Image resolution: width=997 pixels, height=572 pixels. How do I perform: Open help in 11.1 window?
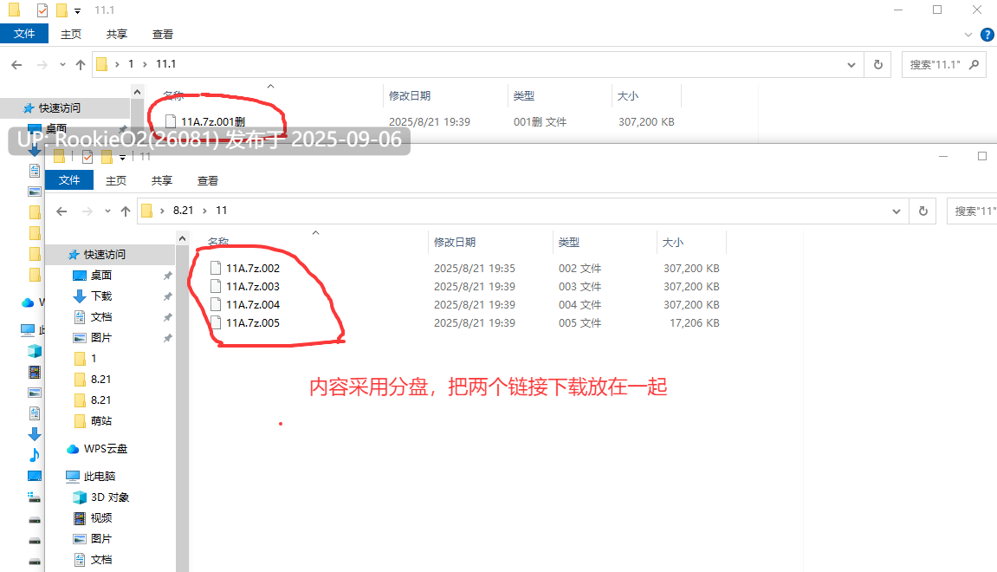click(987, 35)
